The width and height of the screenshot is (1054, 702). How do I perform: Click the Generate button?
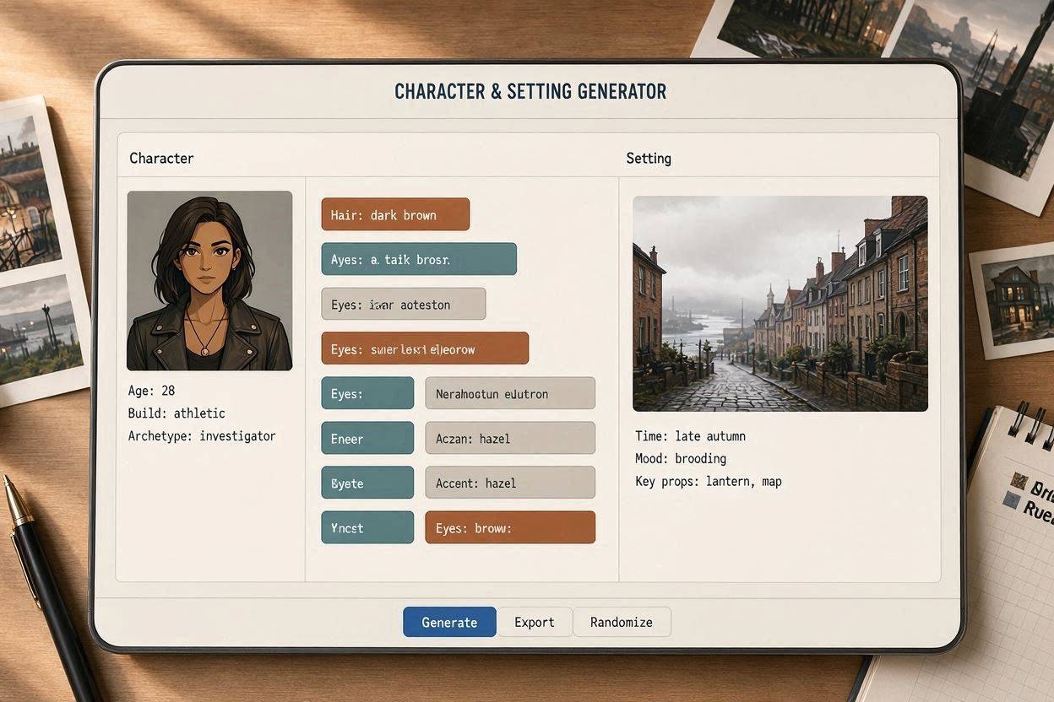(449, 622)
